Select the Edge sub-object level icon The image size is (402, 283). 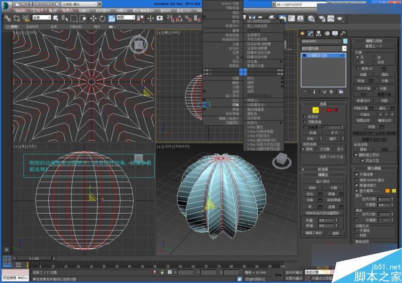pos(316,109)
